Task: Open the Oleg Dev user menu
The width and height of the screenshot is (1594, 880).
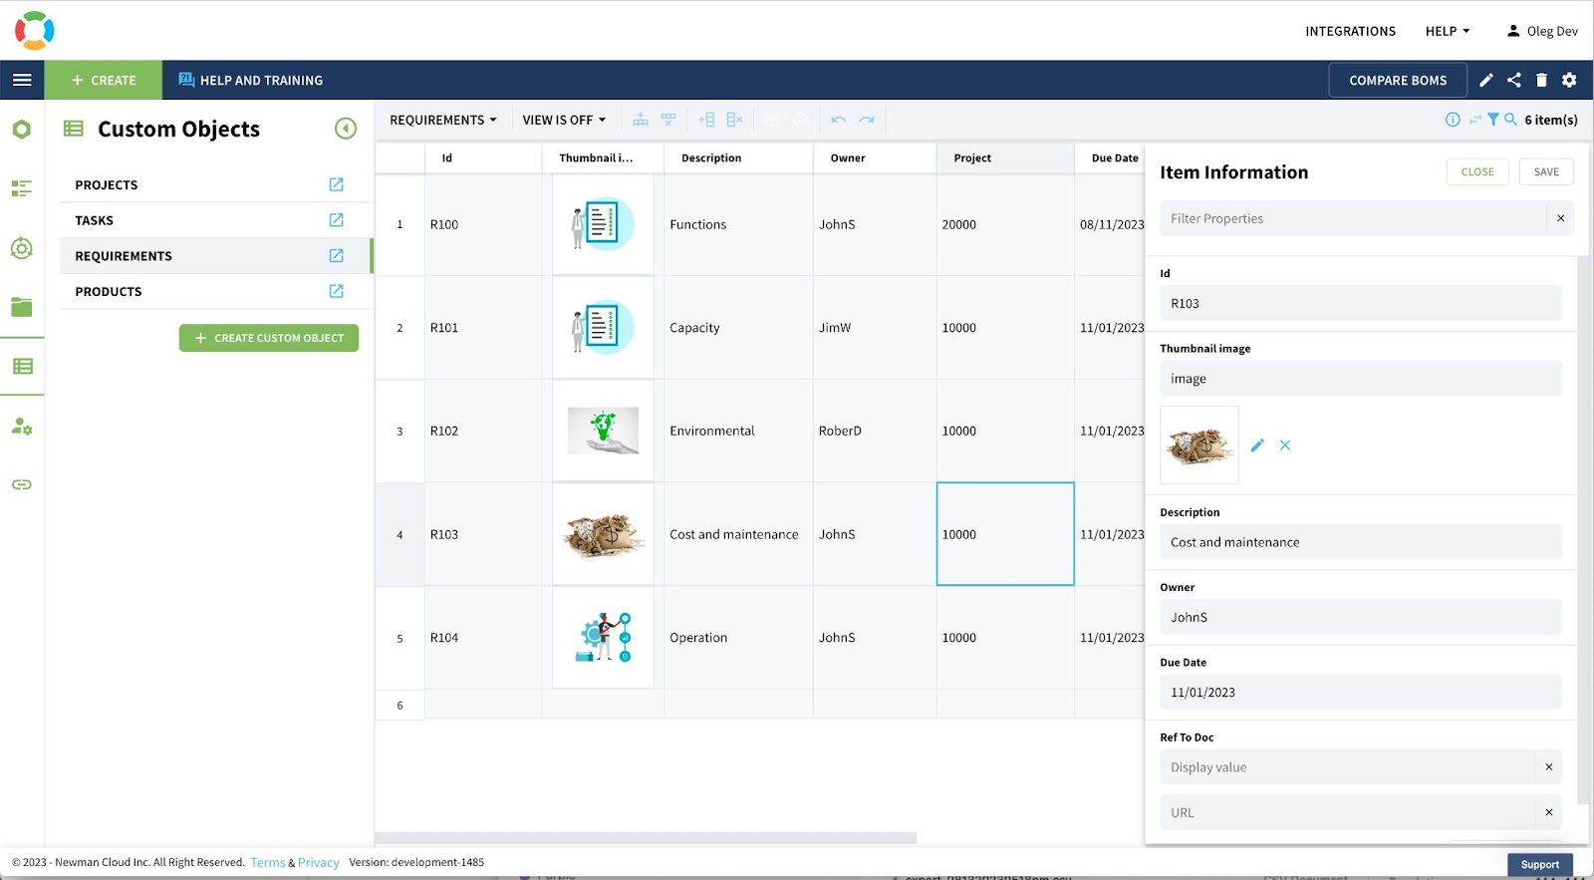Action: point(1542,31)
